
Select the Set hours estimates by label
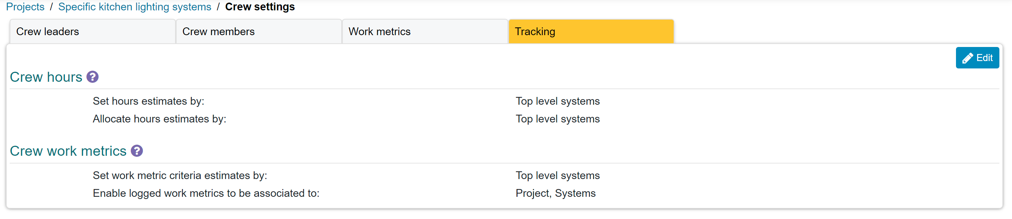(148, 101)
